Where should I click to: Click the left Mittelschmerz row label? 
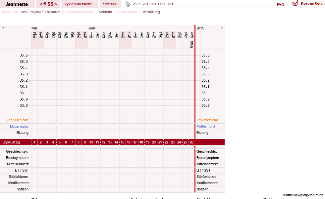[x=18, y=164]
